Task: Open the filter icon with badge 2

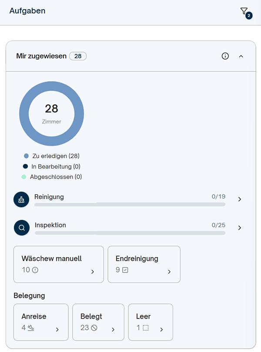Action: (246, 13)
